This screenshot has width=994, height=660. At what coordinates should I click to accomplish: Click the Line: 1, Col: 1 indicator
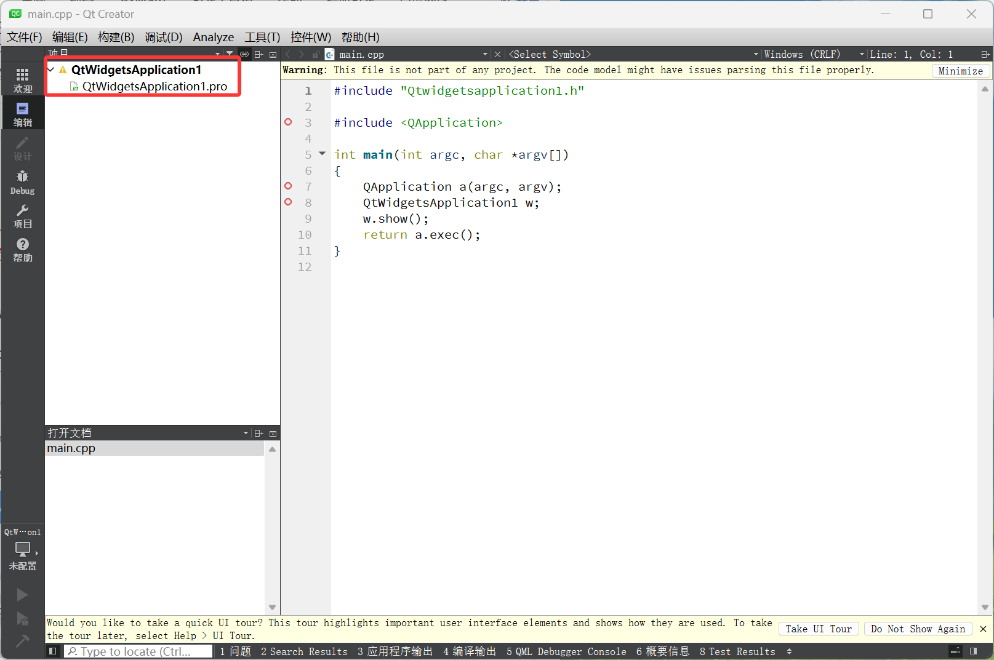coord(911,54)
